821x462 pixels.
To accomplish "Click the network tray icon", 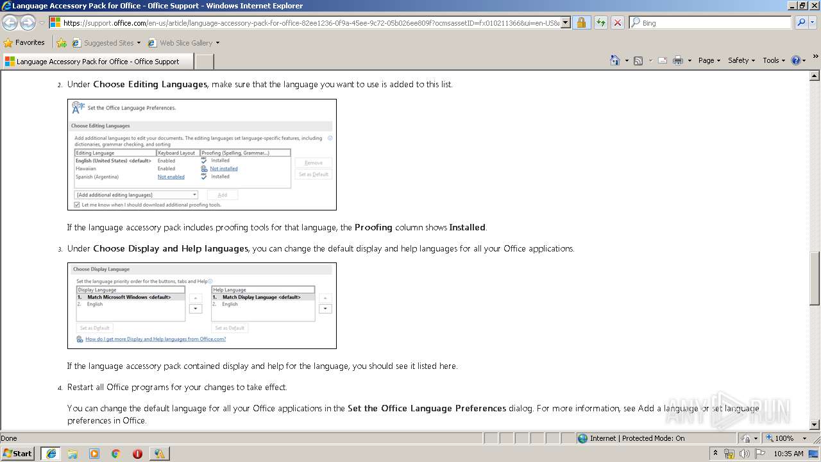I will (x=730, y=454).
